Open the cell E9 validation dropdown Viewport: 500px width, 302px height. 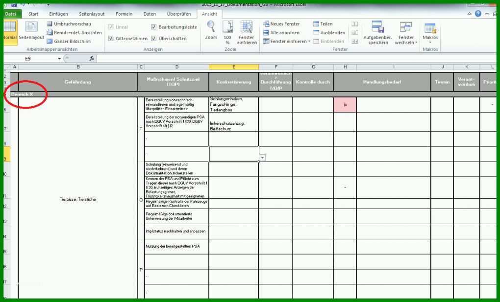pos(262,158)
